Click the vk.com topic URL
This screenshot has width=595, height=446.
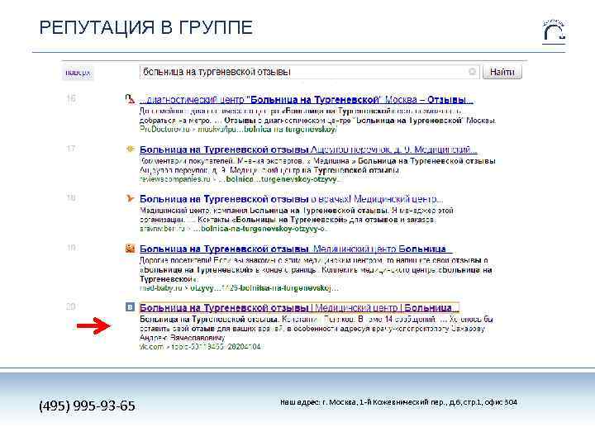point(200,347)
